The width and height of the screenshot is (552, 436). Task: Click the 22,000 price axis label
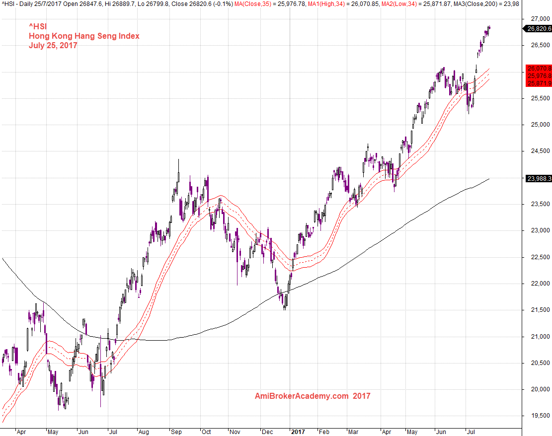tap(541, 284)
